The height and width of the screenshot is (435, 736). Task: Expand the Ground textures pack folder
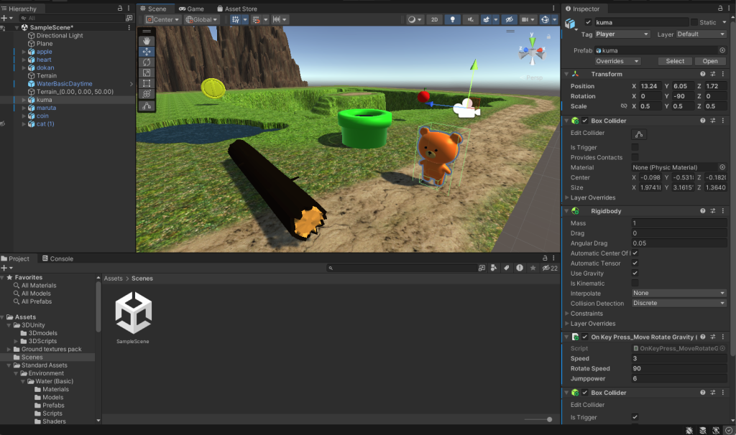(x=8, y=349)
